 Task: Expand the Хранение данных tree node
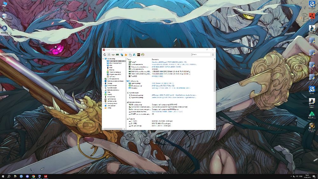point(103,90)
